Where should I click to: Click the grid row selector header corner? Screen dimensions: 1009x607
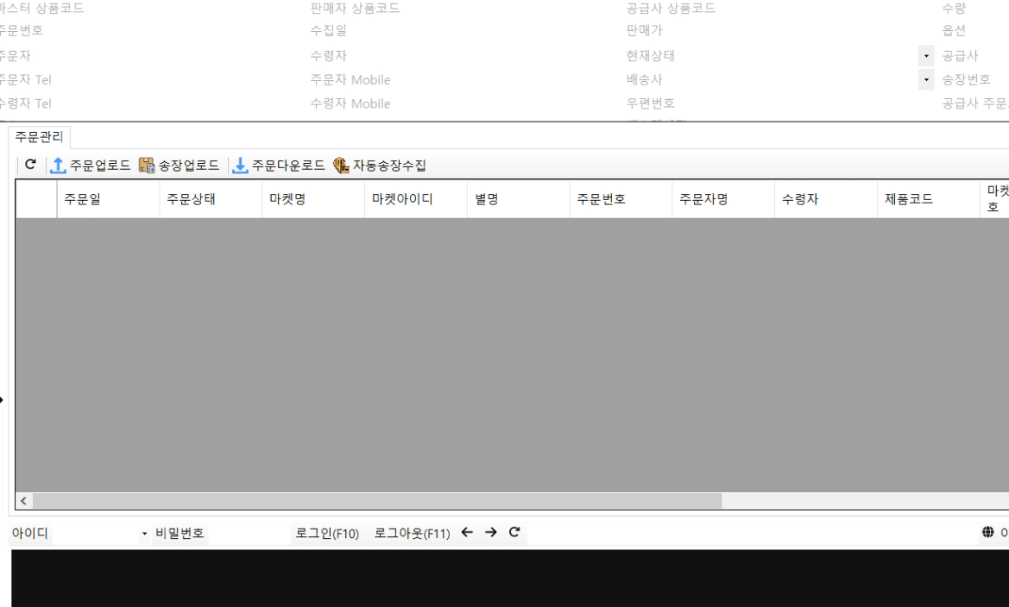click(36, 199)
